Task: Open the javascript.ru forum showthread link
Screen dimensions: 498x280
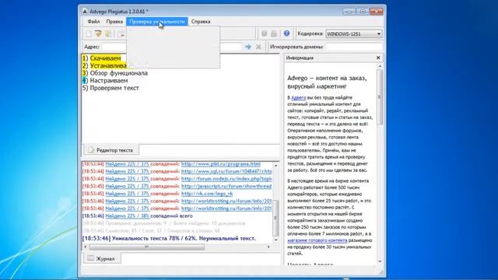Action: point(226,186)
